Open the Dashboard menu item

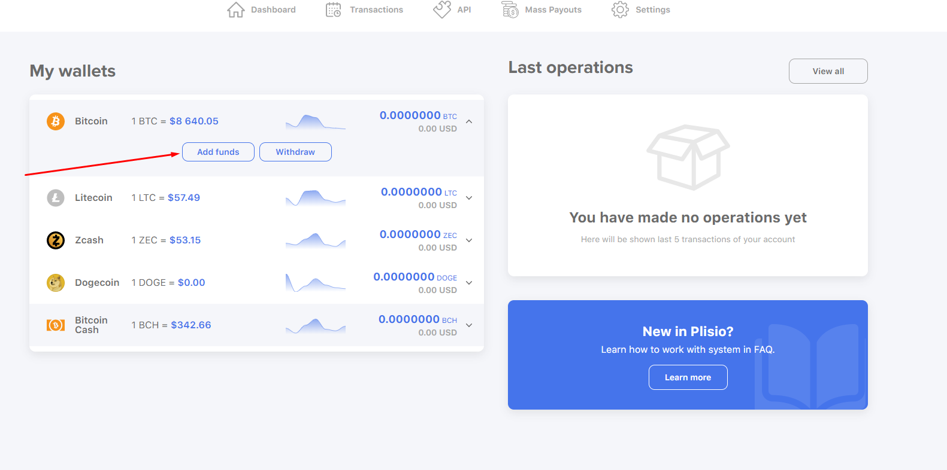point(261,10)
